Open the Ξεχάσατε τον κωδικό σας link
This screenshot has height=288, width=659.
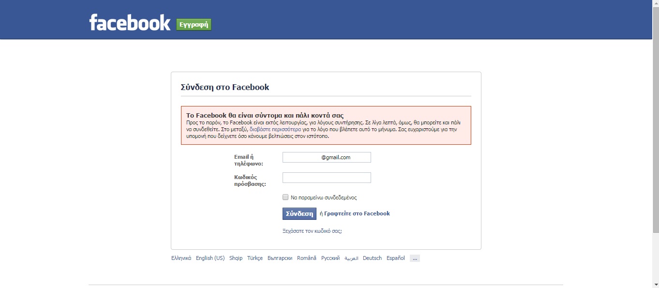point(312,231)
